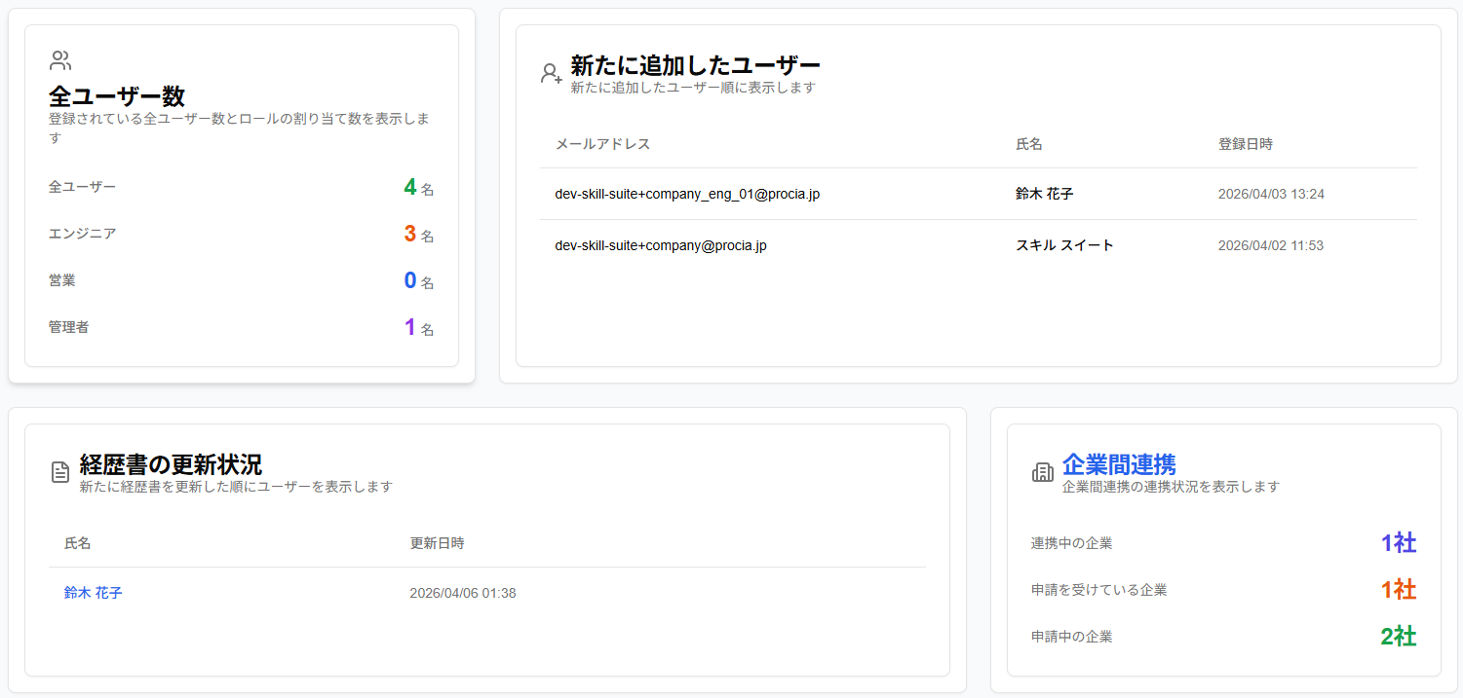This screenshot has height=698, width=1463.
Task: Click the description under 全ユーザー数 heading
Action: (240, 129)
